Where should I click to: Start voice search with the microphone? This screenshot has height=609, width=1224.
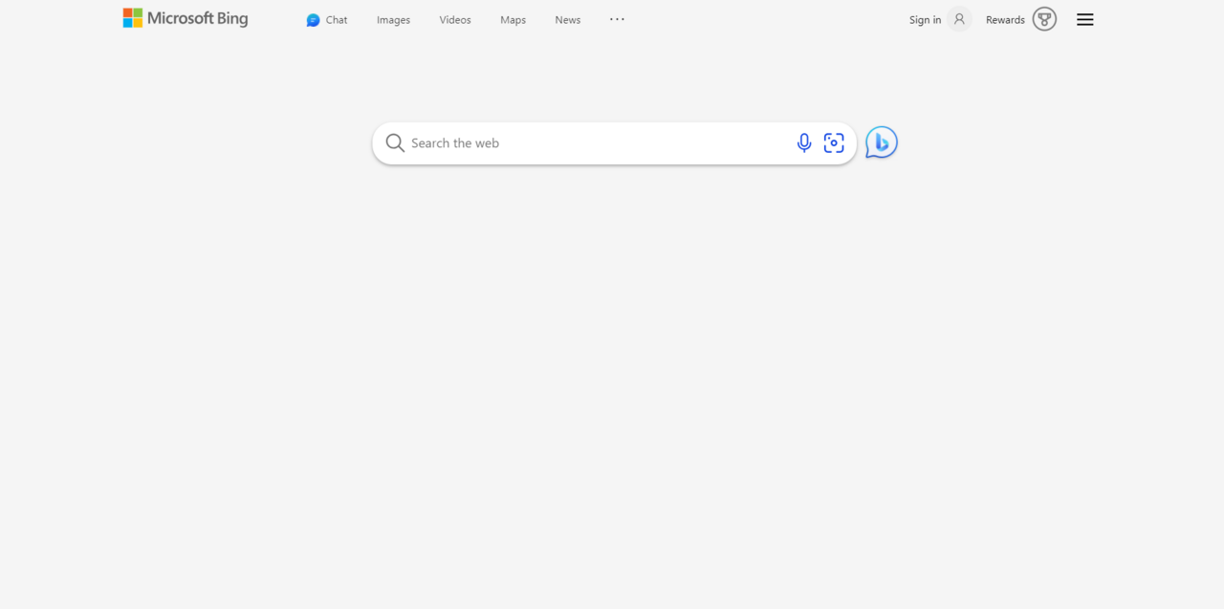(x=804, y=143)
